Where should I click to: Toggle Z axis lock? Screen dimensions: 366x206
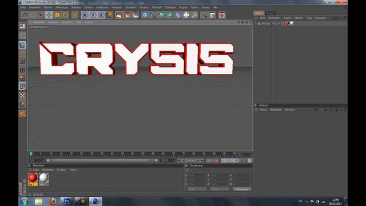tap(101, 15)
